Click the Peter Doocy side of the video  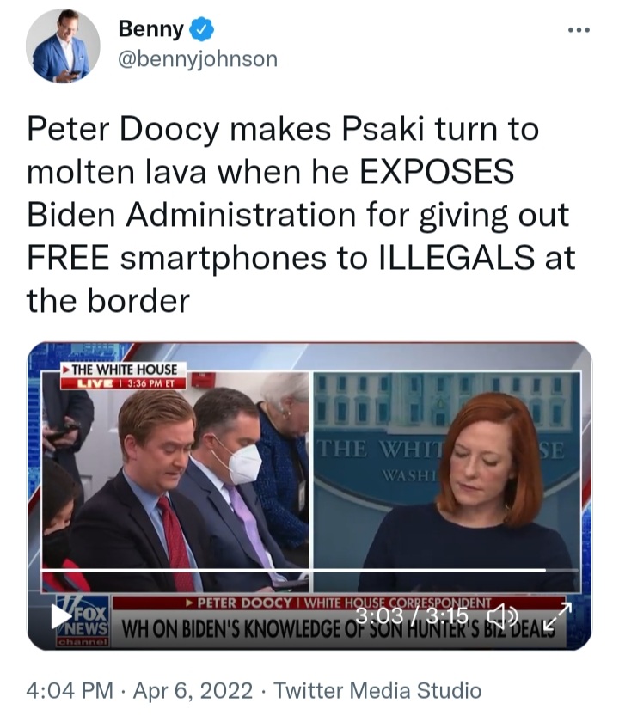coord(175,481)
